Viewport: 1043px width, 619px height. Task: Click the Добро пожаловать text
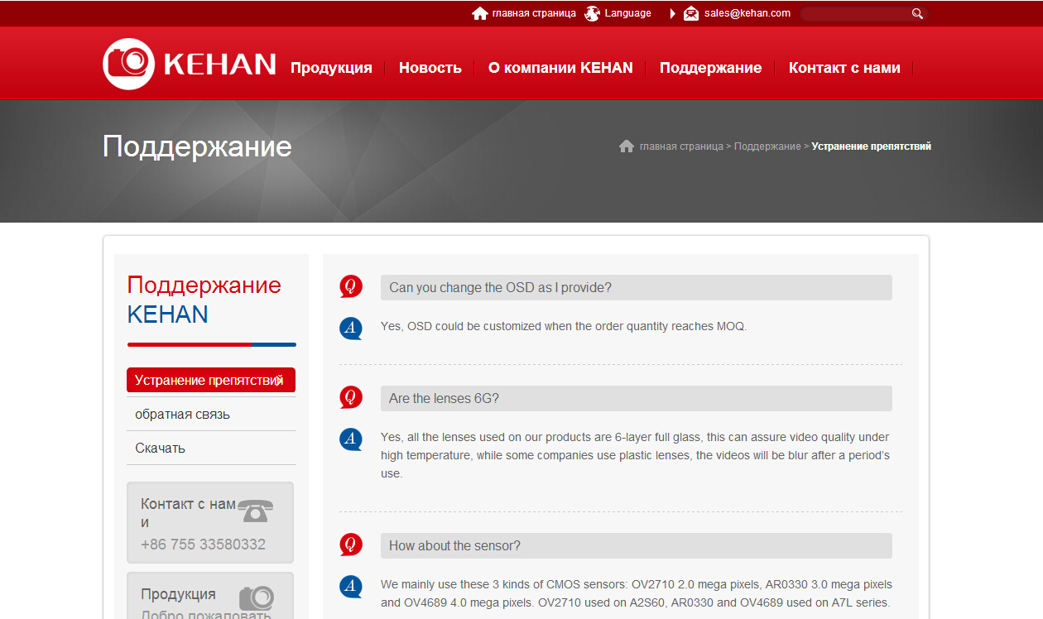click(206, 615)
